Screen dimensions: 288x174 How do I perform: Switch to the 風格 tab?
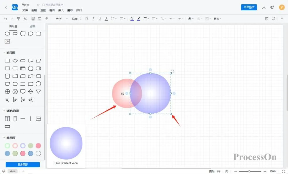click(32, 26)
